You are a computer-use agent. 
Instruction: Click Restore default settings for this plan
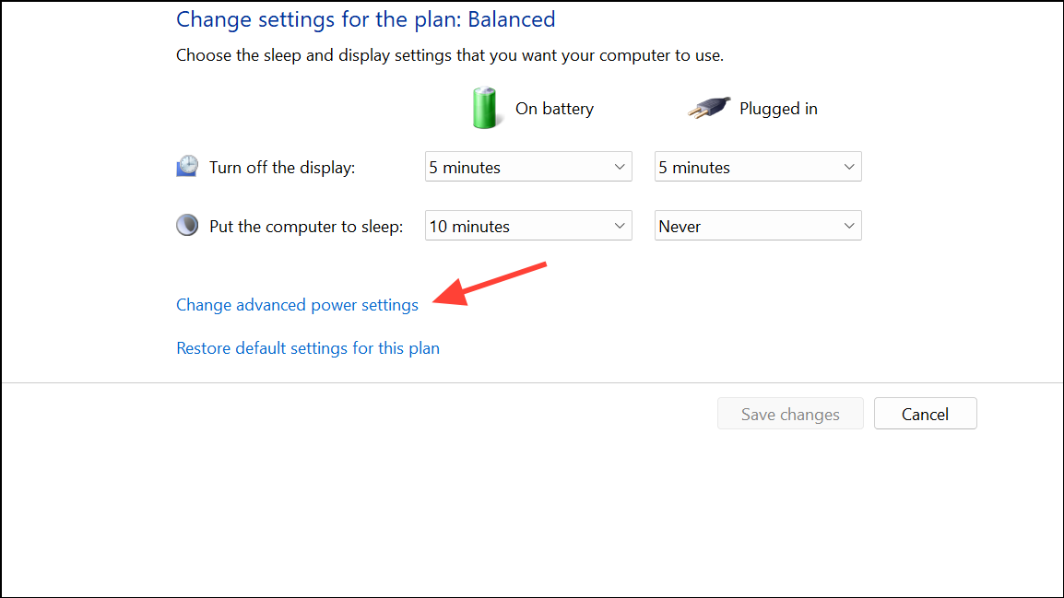(308, 347)
